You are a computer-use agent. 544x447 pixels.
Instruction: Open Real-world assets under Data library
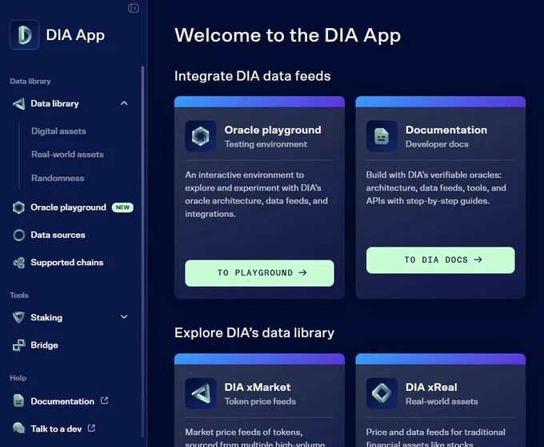[x=68, y=155]
